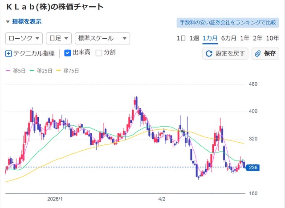Click the 236 current price label
The image size is (285, 208).
point(252,168)
